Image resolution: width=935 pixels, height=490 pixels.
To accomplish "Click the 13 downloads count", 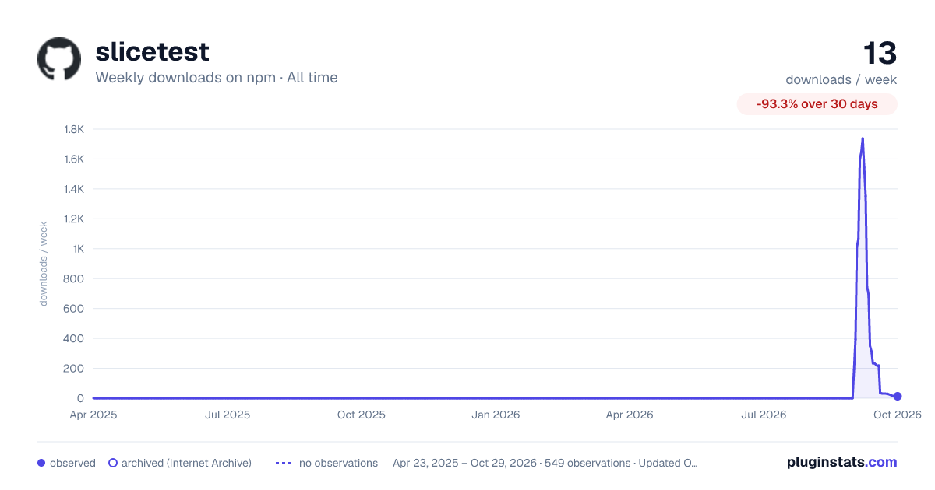I will pos(880,54).
